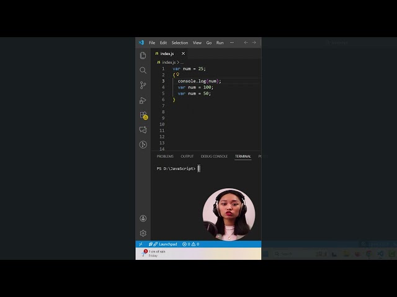Click the closing brace on line 6
397x297 pixels.
point(174,100)
